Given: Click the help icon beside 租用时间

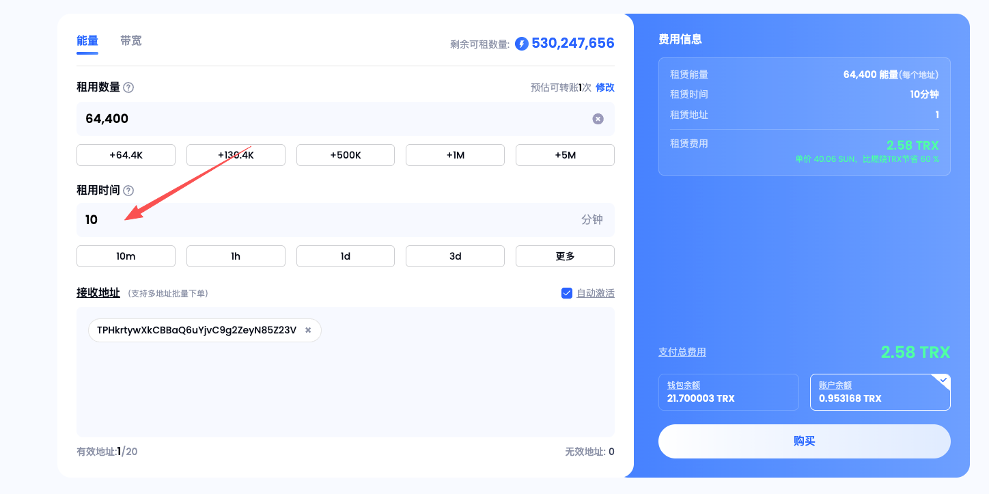Looking at the screenshot, I should point(128,191).
